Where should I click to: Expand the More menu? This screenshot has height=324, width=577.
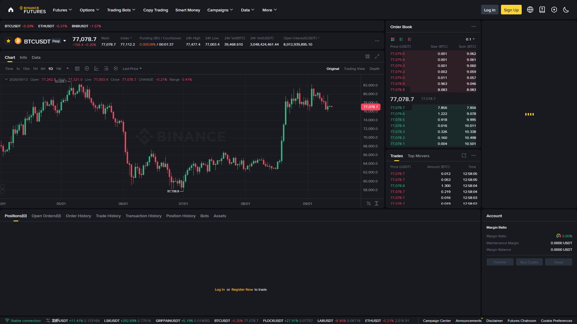click(x=270, y=10)
